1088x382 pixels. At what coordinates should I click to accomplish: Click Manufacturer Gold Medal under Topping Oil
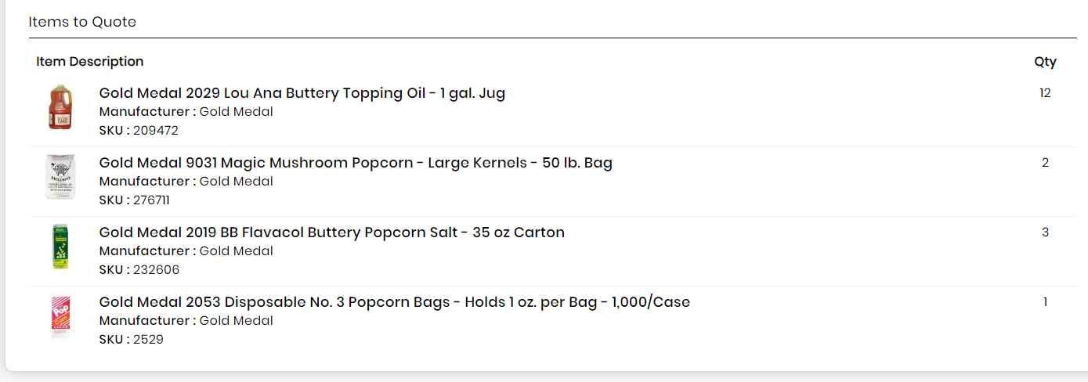click(186, 112)
